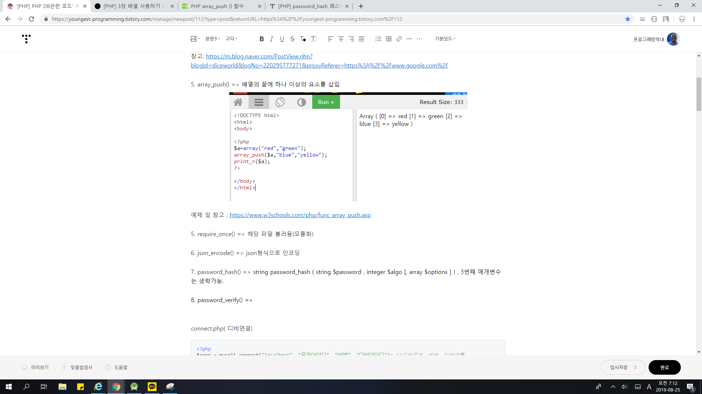Image resolution: width=702 pixels, height=394 pixels.
Task: Apply strikethrough to text
Action: coord(292,39)
